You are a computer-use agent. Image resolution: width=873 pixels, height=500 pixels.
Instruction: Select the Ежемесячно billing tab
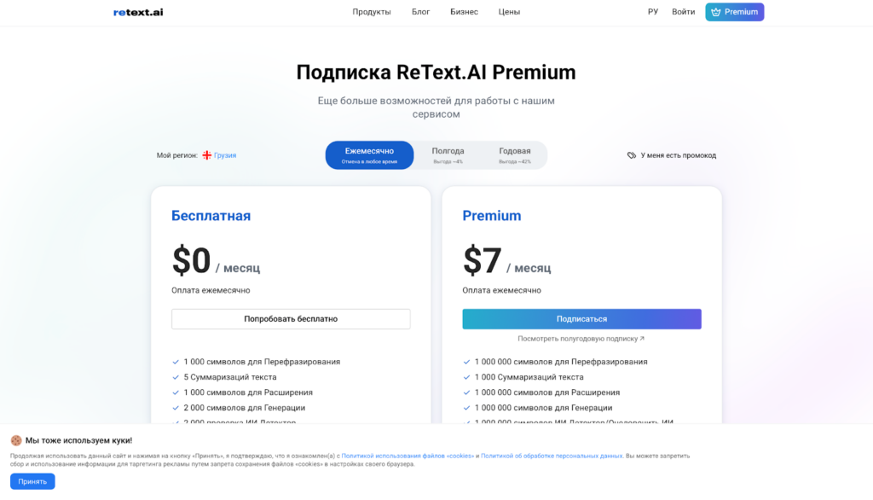point(369,155)
